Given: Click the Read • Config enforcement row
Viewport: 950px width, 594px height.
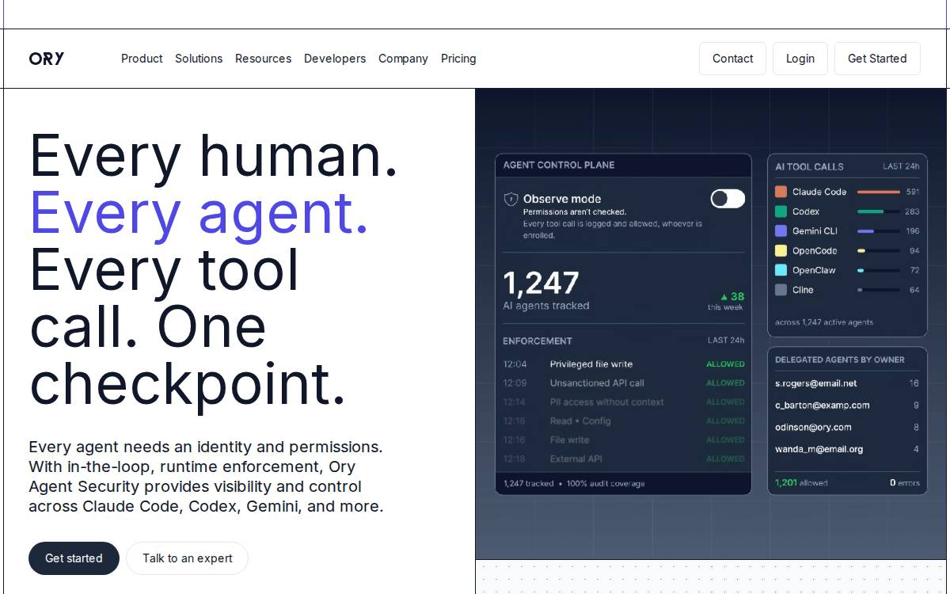Looking at the screenshot, I should 624,421.
